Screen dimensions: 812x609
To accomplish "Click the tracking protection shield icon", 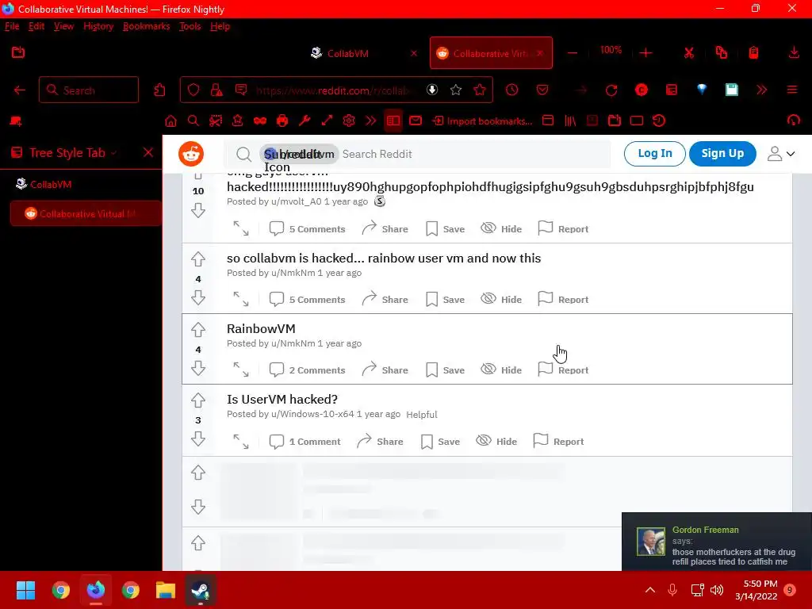I will (x=193, y=90).
